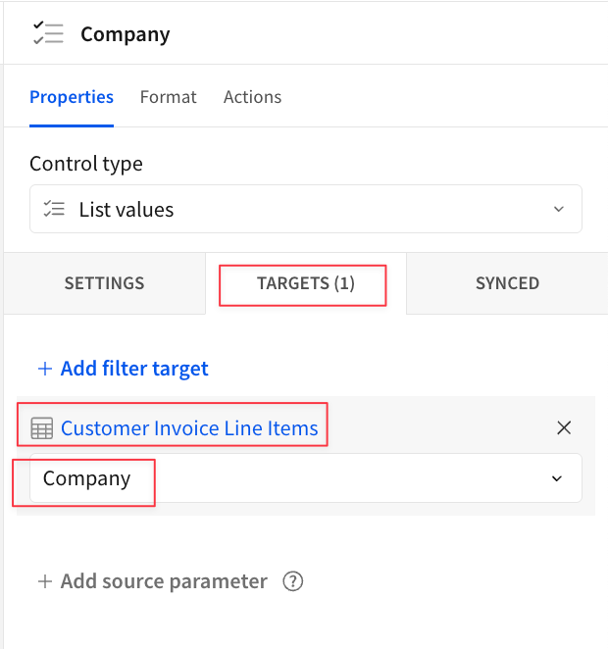Click the Add filter target link

pos(134,369)
